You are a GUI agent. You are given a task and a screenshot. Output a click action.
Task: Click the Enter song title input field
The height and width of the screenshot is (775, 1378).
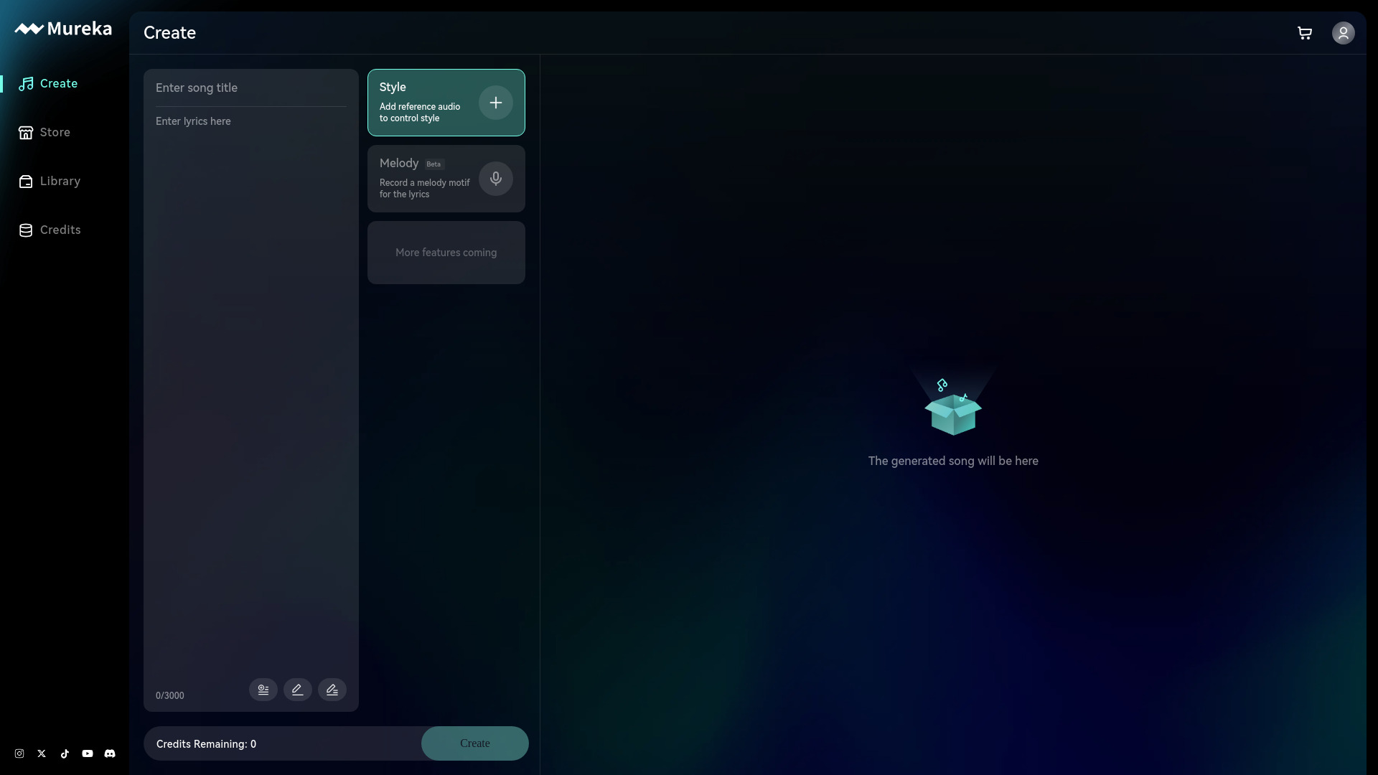coord(250,87)
